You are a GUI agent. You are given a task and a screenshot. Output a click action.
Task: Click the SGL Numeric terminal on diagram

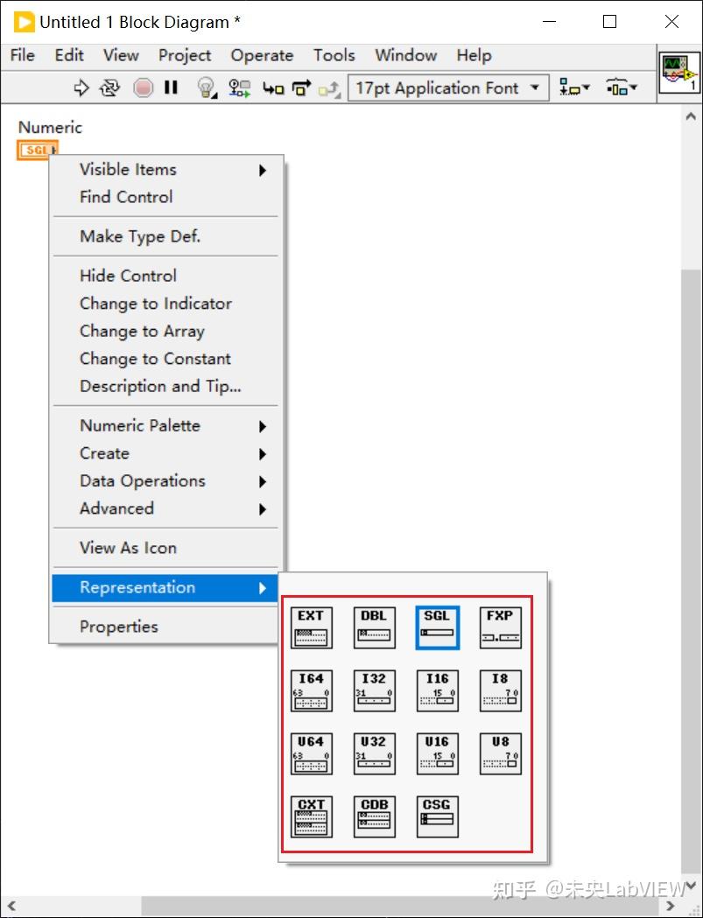pyautogui.click(x=38, y=150)
